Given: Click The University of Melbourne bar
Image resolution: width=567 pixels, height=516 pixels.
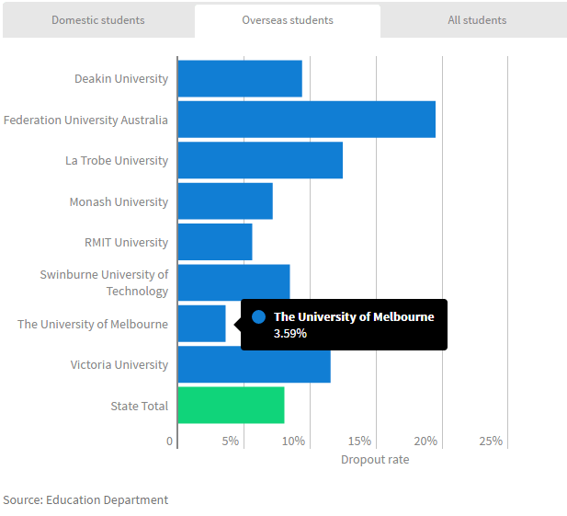Looking at the screenshot, I should click(202, 324).
